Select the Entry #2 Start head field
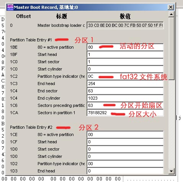183x182 pixels. point(125,142)
